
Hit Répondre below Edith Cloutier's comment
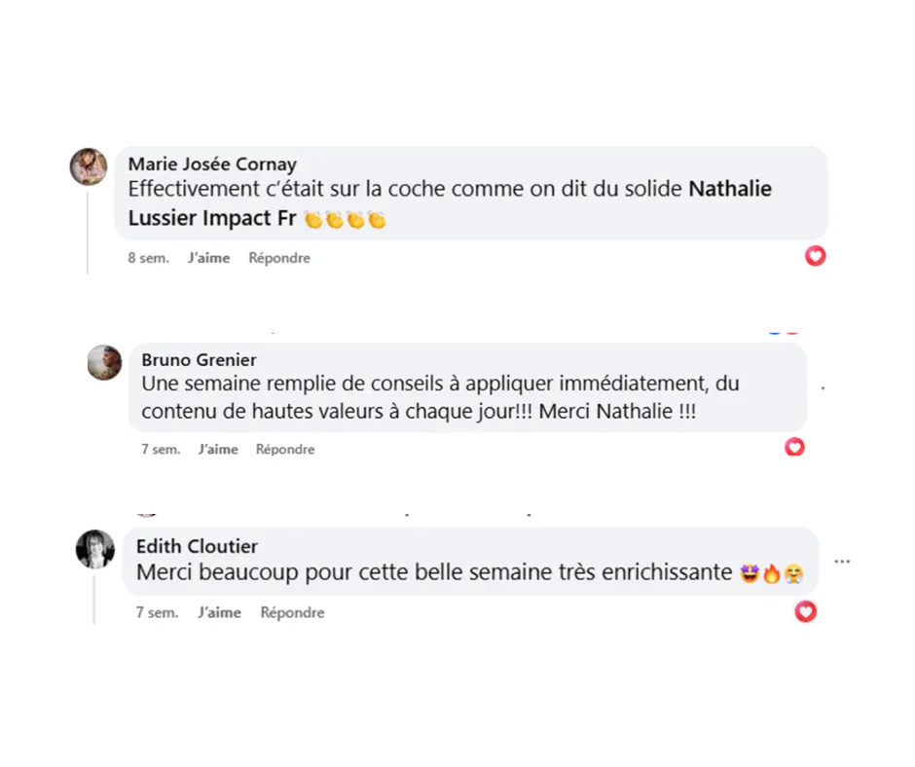point(292,612)
